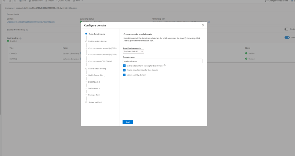295x156 pixels.
Task: Click the Name column header
Action: point(65,48)
